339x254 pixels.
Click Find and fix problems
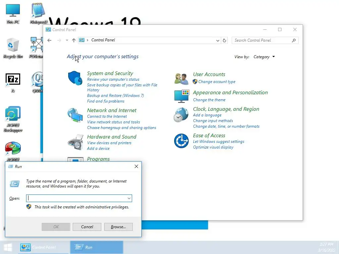pos(106,101)
